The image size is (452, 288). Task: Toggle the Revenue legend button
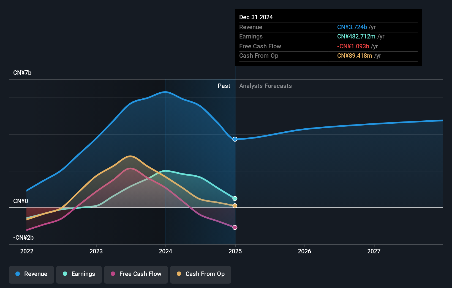point(31,275)
